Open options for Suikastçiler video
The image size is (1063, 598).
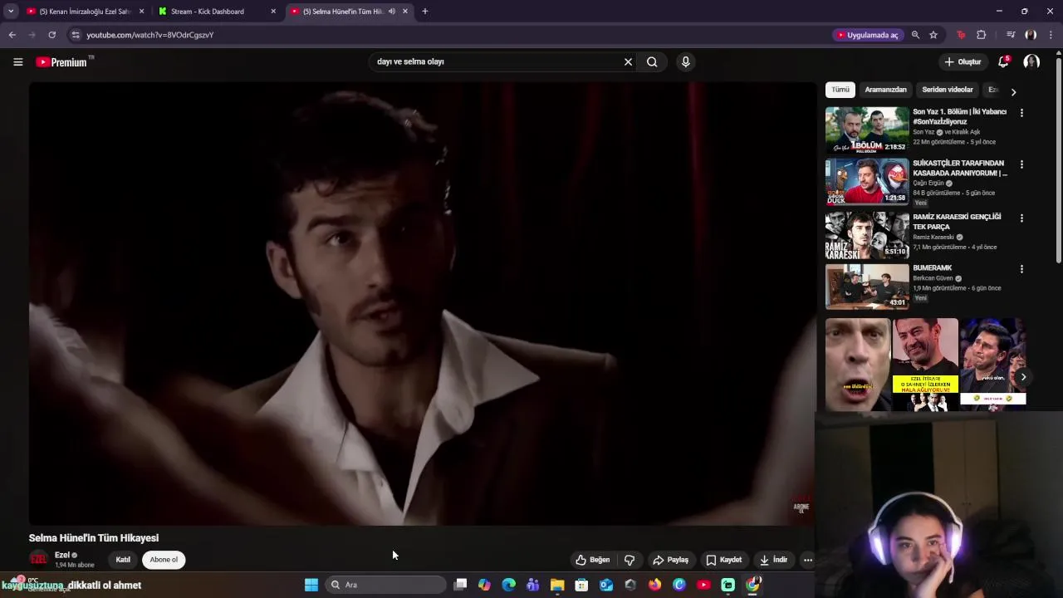1021,164
